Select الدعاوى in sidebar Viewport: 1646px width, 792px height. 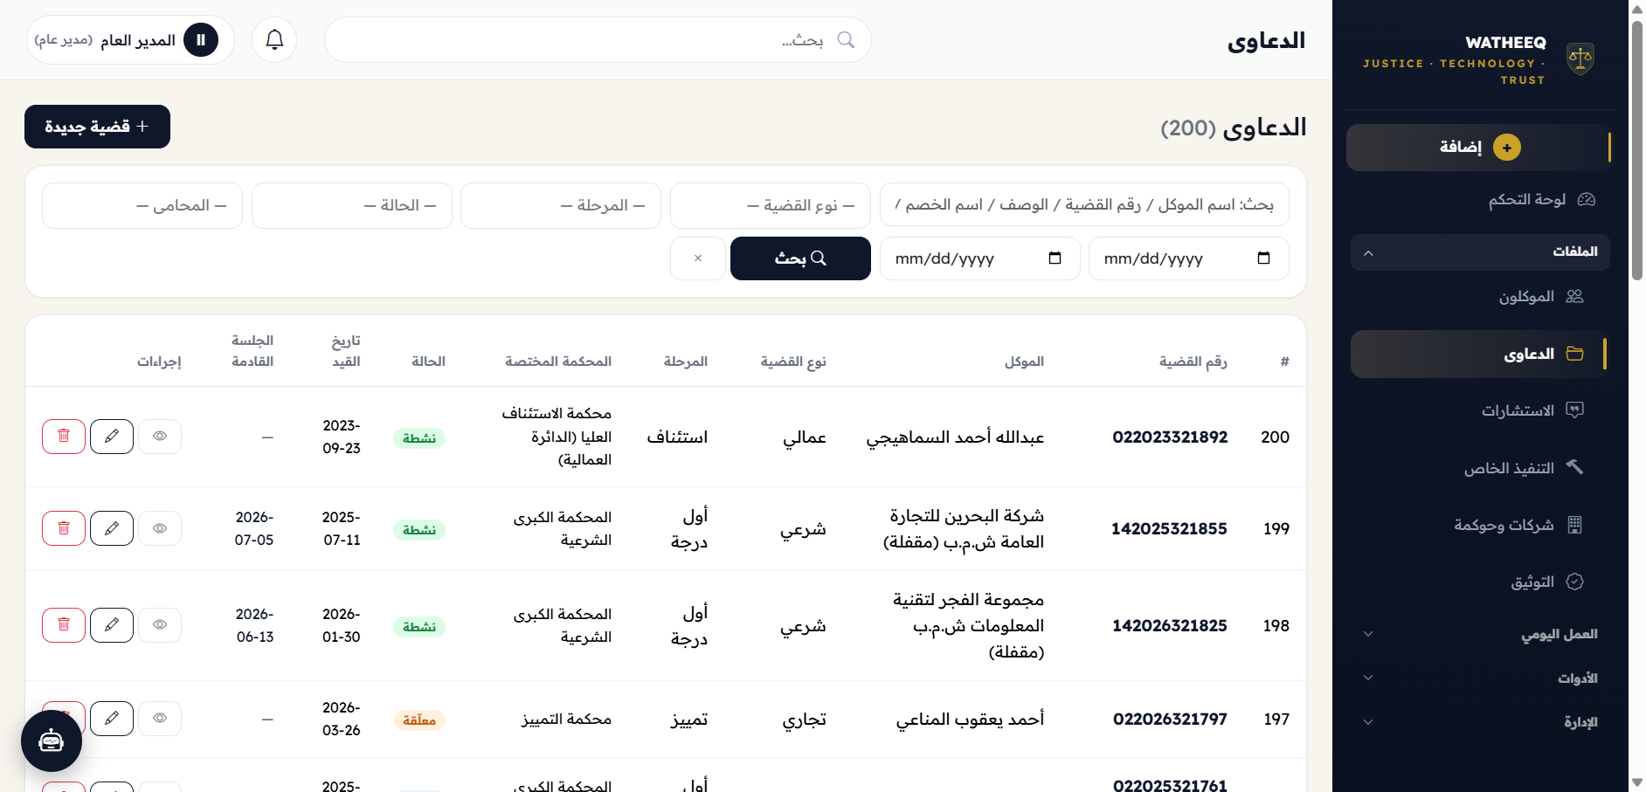click(1480, 354)
